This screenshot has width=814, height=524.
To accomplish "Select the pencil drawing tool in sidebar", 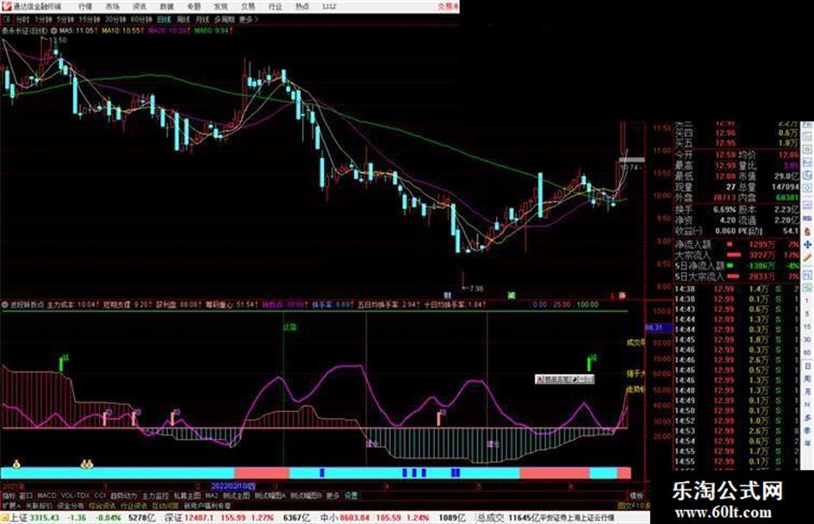I will 807,258.
